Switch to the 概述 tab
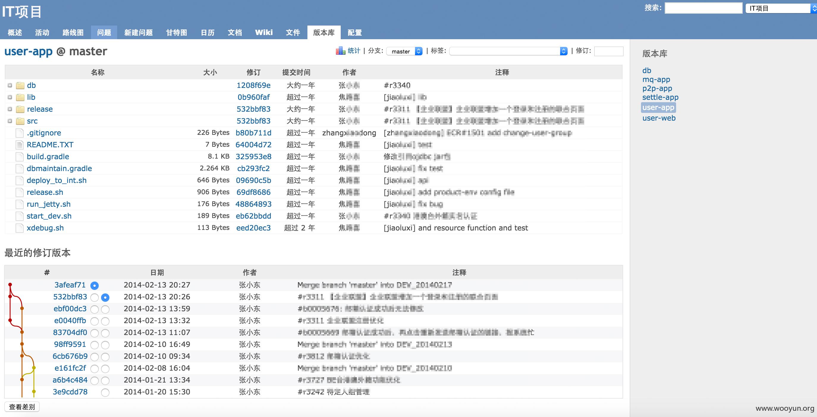817x417 pixels. click(15, 33)
